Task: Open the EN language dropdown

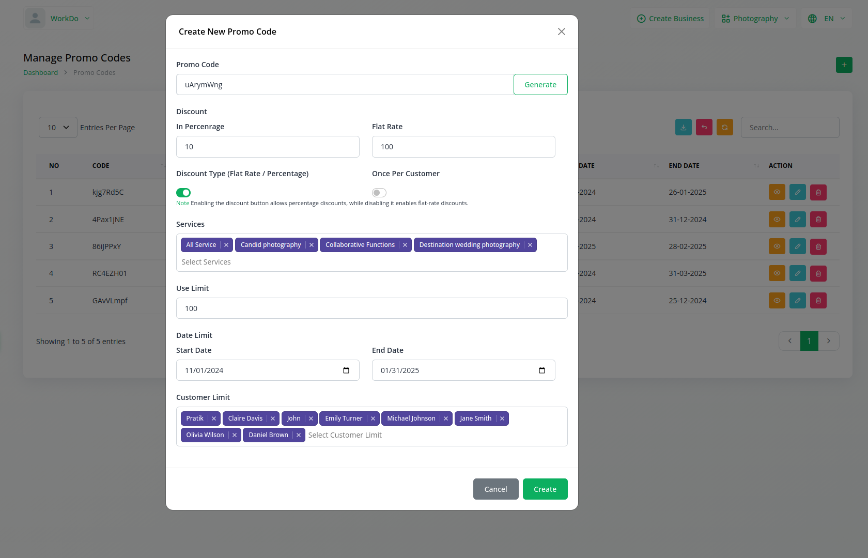Action: [827, 19]
